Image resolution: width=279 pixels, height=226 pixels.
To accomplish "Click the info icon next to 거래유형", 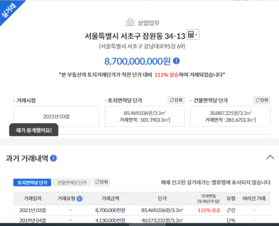I will 79,198.
